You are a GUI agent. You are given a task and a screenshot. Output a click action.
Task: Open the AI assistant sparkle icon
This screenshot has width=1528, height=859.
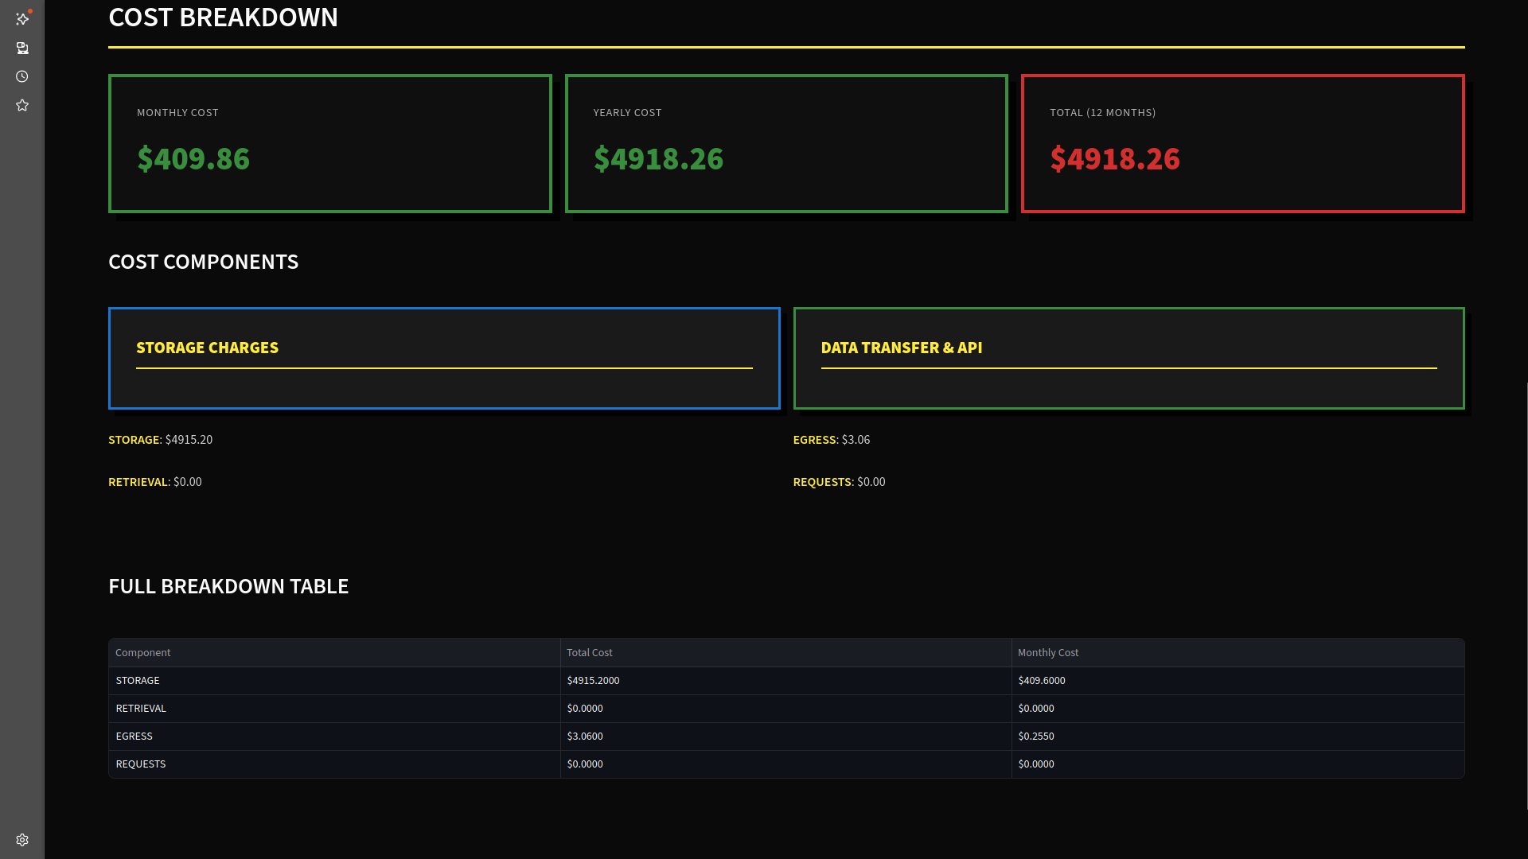tap(23, 19)
